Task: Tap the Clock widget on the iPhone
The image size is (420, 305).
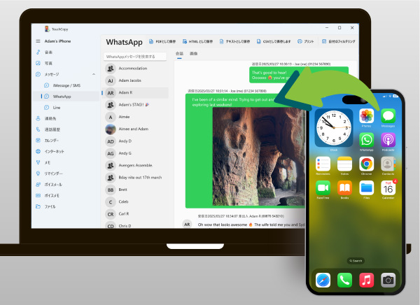Action: (333, 127)
